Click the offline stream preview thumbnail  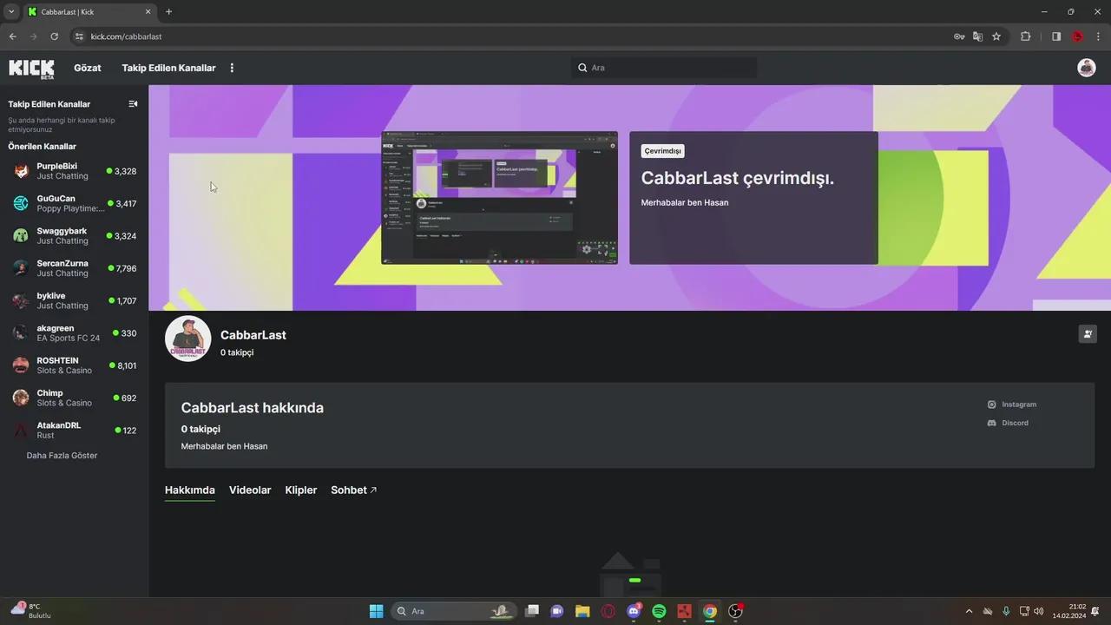(500, 198)
